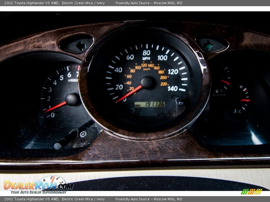Viewport: 270px width, 202px height.
Task: Click the top title '2002 Toyota Highlander V6 4WD'
Action: pyautogui.click(x=32, y=3)
